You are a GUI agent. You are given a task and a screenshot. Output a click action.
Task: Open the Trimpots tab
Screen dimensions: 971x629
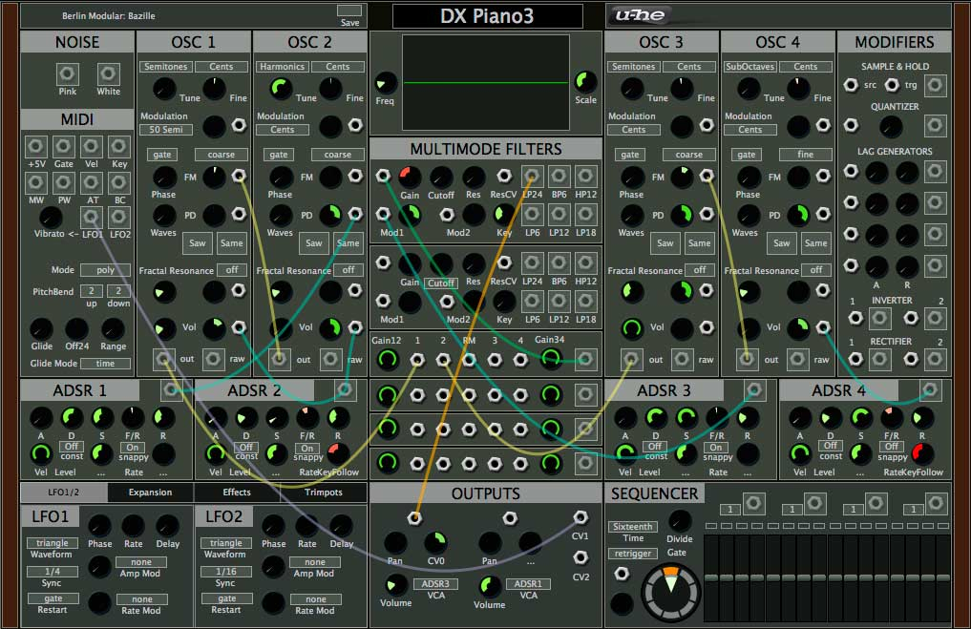point(324,493)
